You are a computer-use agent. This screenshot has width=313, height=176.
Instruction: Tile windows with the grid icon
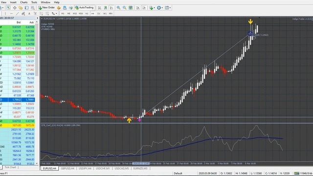point(131,8)
